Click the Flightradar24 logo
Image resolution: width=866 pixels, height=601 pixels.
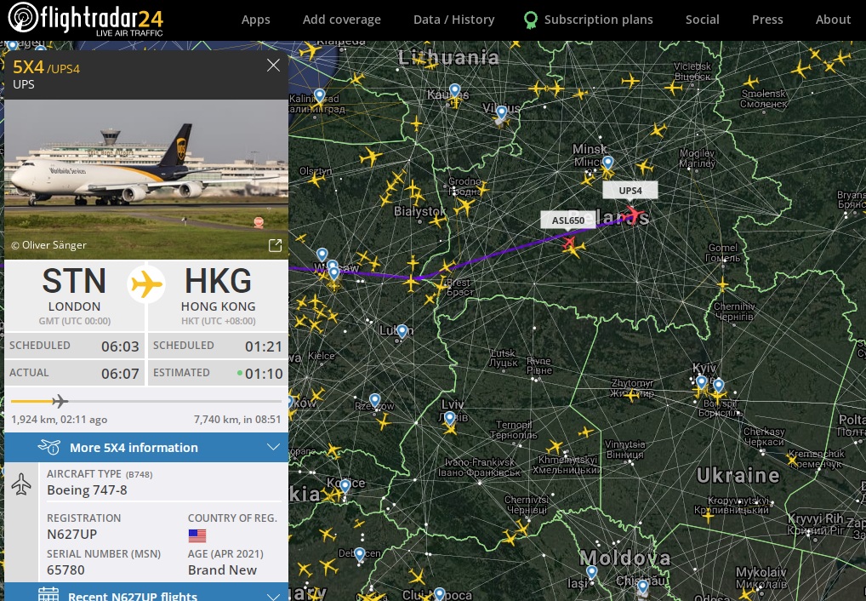pyautogui.click(x=86, y=19)
